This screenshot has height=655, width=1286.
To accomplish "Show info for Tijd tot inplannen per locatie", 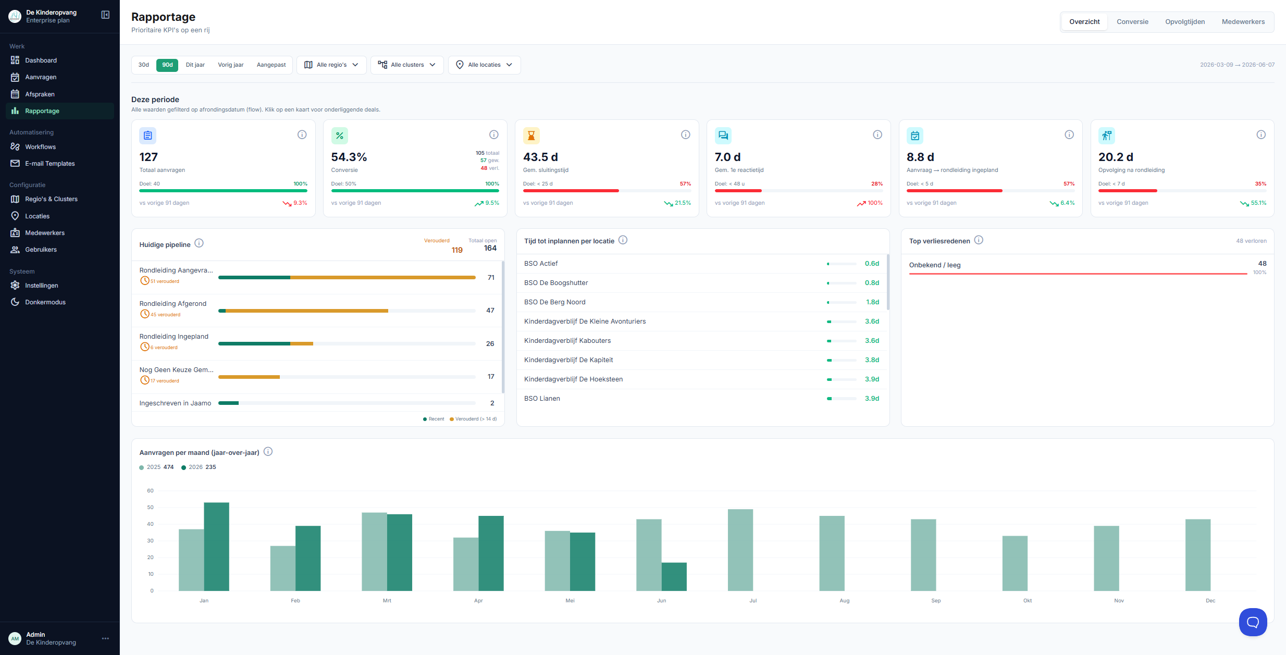I will click(x=623, y=240).
